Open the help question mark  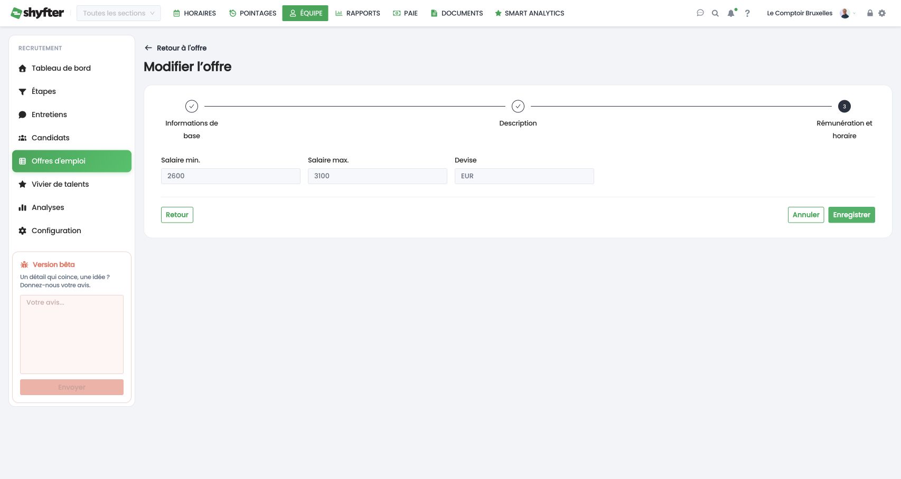click(747, 13)
